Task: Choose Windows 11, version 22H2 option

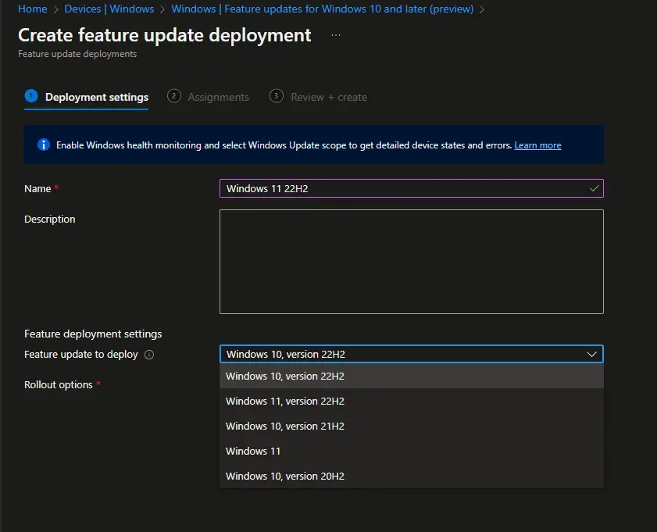Action: point(412,402)
